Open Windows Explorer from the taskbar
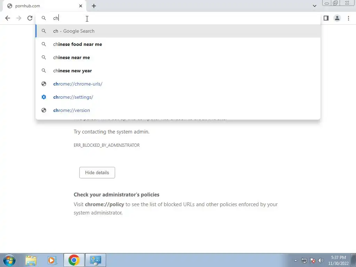This screenshot has width=356, height=267. [31, 260]
